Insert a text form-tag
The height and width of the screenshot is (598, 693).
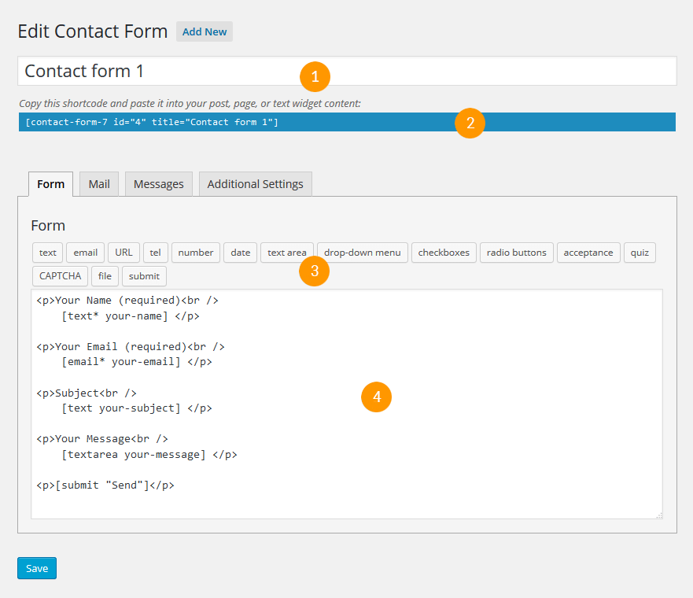pyautogui.click(x=47, y=253)
